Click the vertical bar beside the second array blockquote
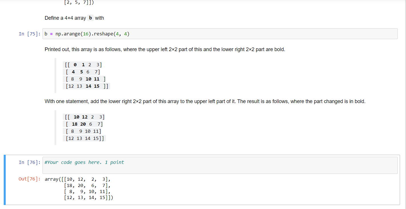406x209 pixels. (x=56, y=127)
